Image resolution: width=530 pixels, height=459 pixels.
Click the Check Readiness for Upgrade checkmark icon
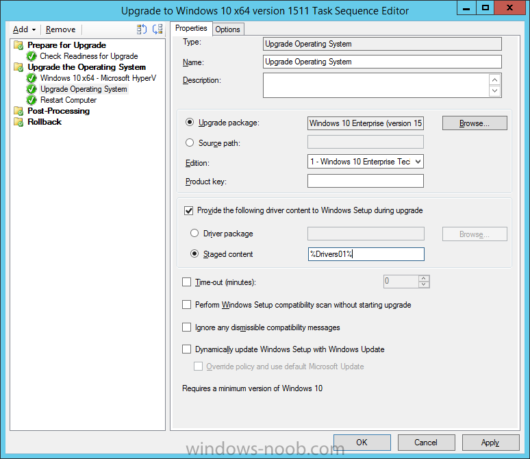(x=31, y=56)
